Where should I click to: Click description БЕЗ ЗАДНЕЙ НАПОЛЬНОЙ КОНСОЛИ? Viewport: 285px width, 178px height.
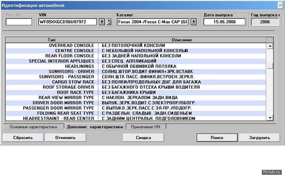coord(141,56)
